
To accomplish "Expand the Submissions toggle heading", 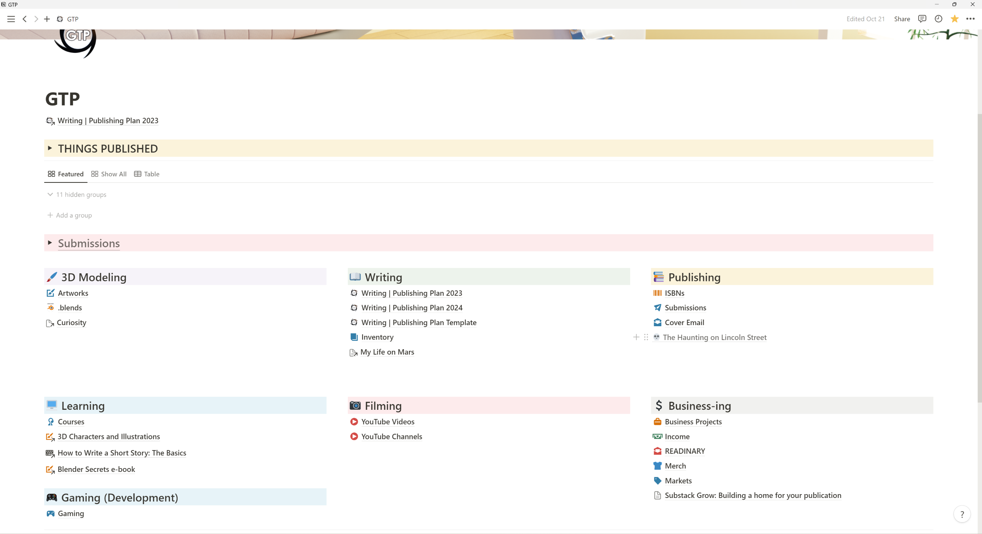I will (x=50, y=243).
